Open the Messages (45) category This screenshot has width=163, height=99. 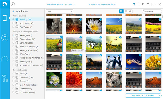[x=26, y=35]
